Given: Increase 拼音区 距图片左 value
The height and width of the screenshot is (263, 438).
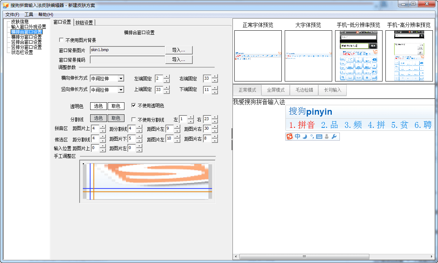Looking at the screenshot, I should 177,126.
